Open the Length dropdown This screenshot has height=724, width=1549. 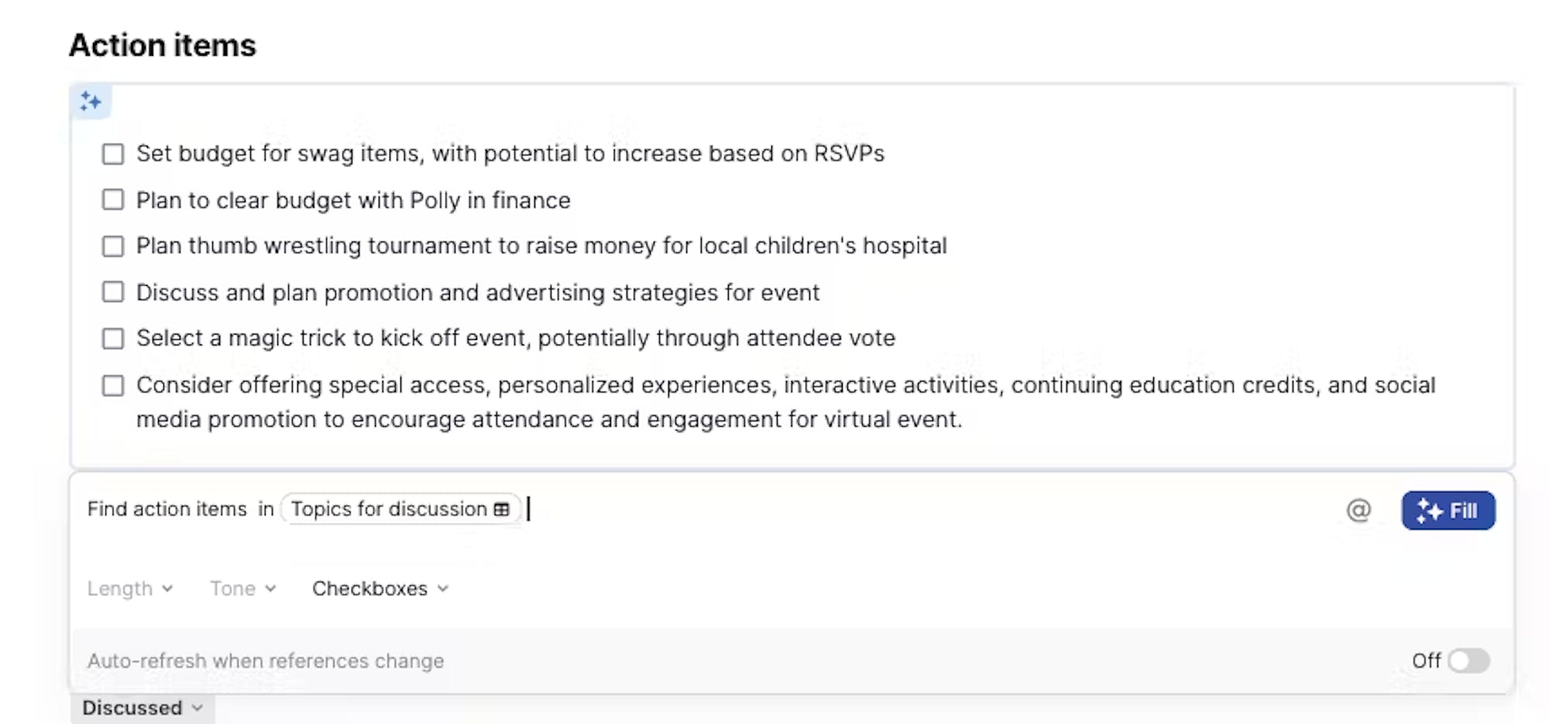click(x=129, y=588)
